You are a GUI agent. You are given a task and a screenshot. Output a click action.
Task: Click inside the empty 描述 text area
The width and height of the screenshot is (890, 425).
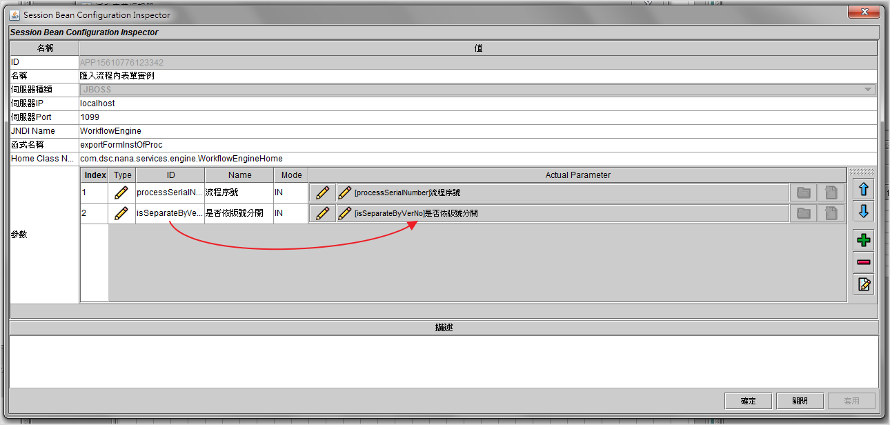tap(444, 361)
